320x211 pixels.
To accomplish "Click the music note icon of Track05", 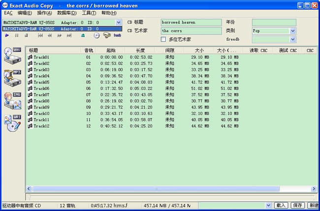I will (30, 82).
